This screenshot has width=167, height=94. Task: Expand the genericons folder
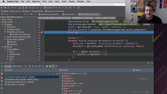pyautogui.click(x=8, y=54)
